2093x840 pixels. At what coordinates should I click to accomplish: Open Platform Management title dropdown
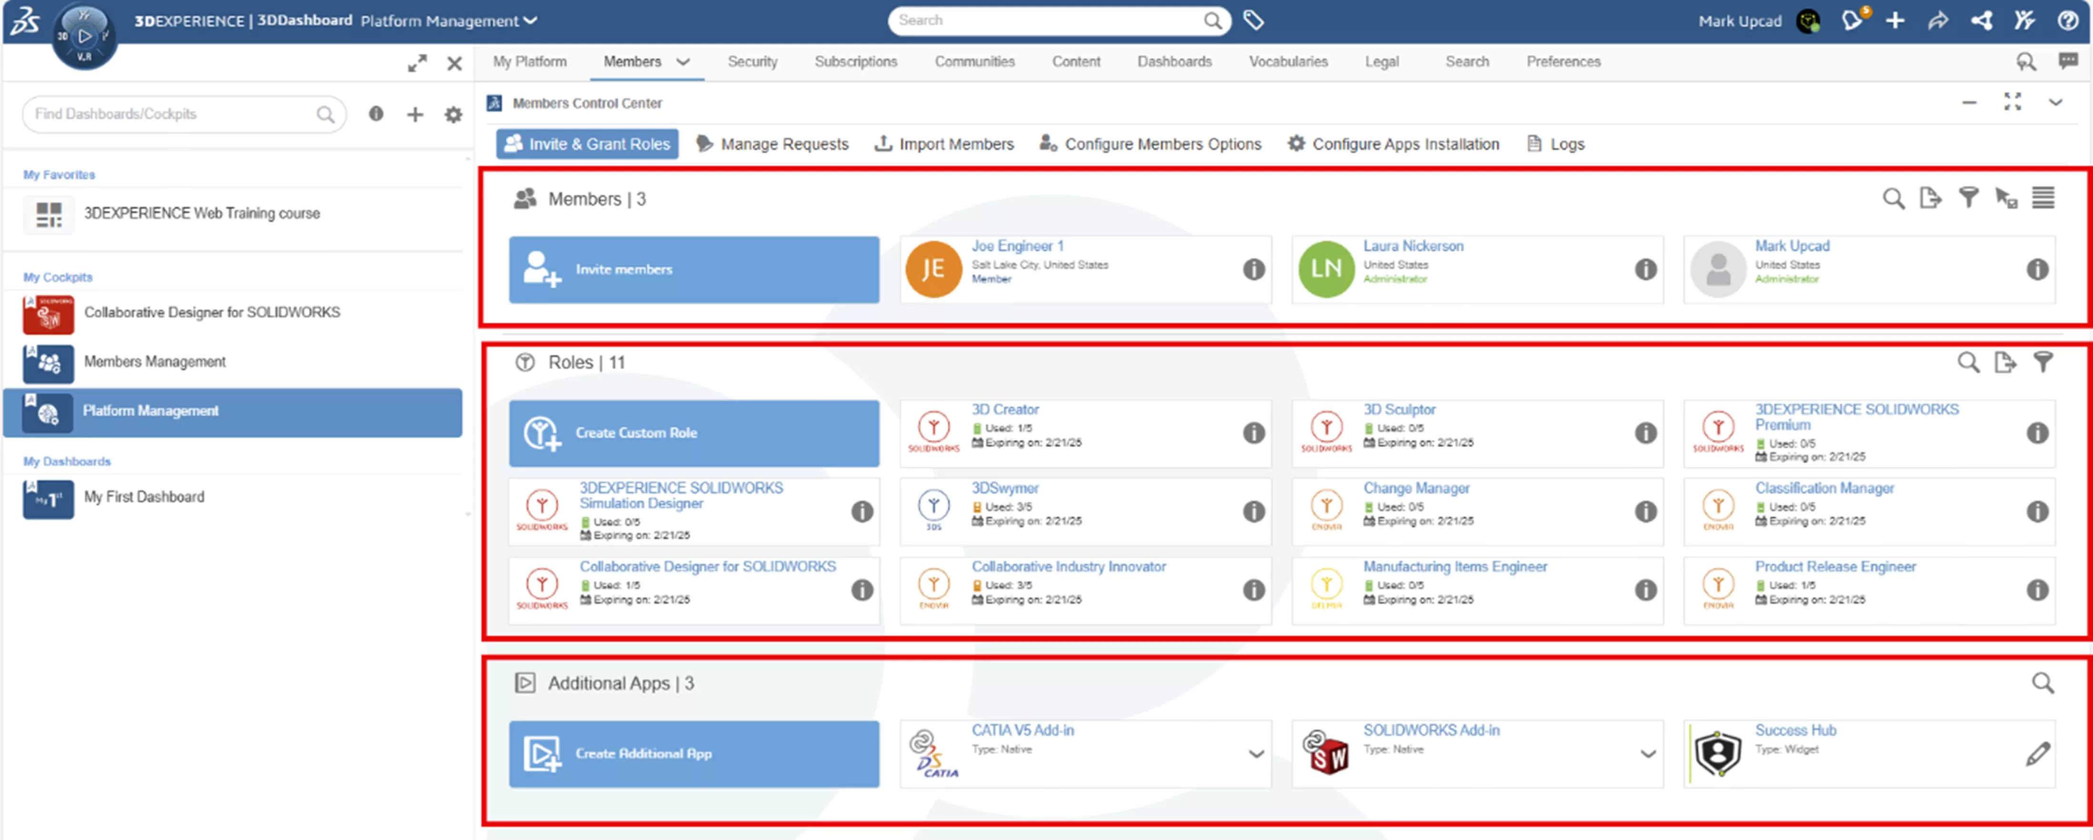[531, 21]
